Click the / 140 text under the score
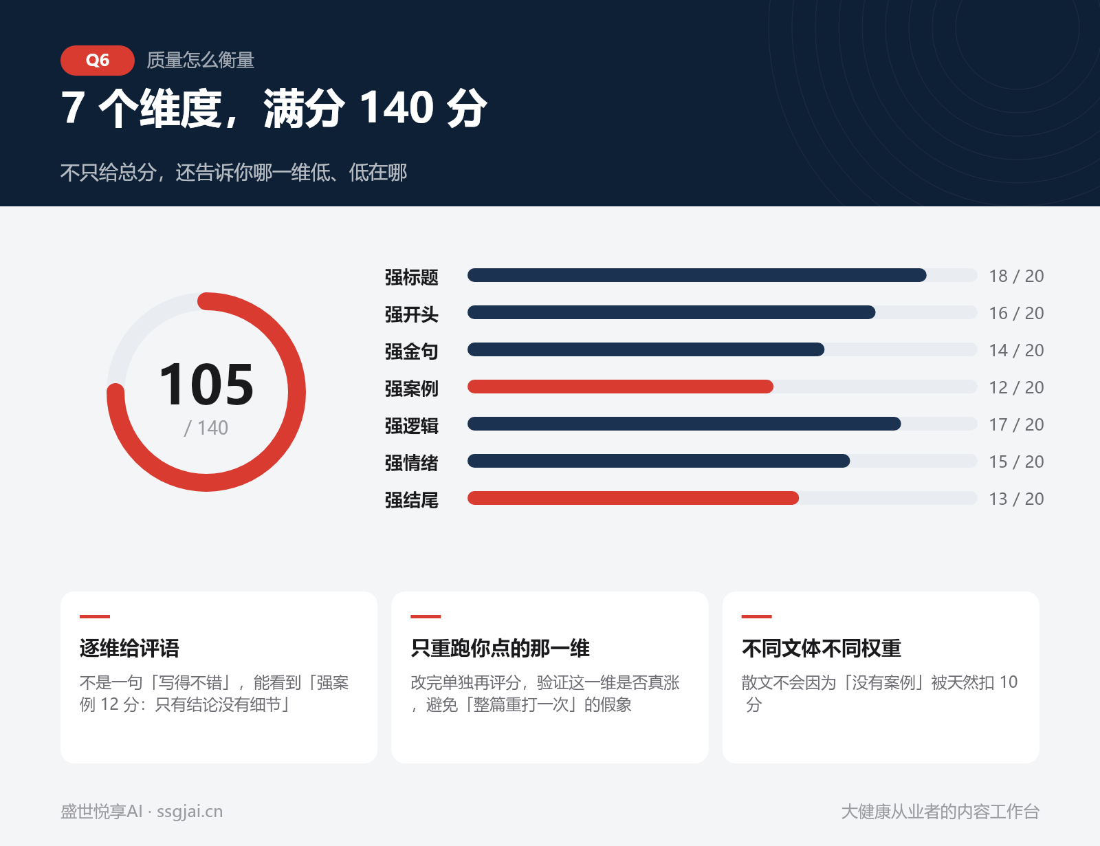1100x846 pixels. click(206, 428)
